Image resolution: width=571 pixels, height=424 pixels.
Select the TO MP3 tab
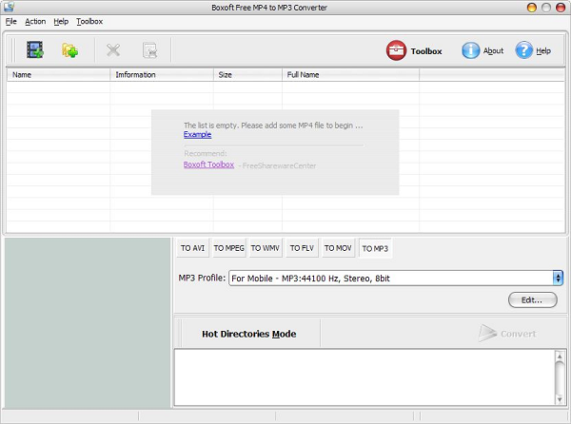pos(375,248)
